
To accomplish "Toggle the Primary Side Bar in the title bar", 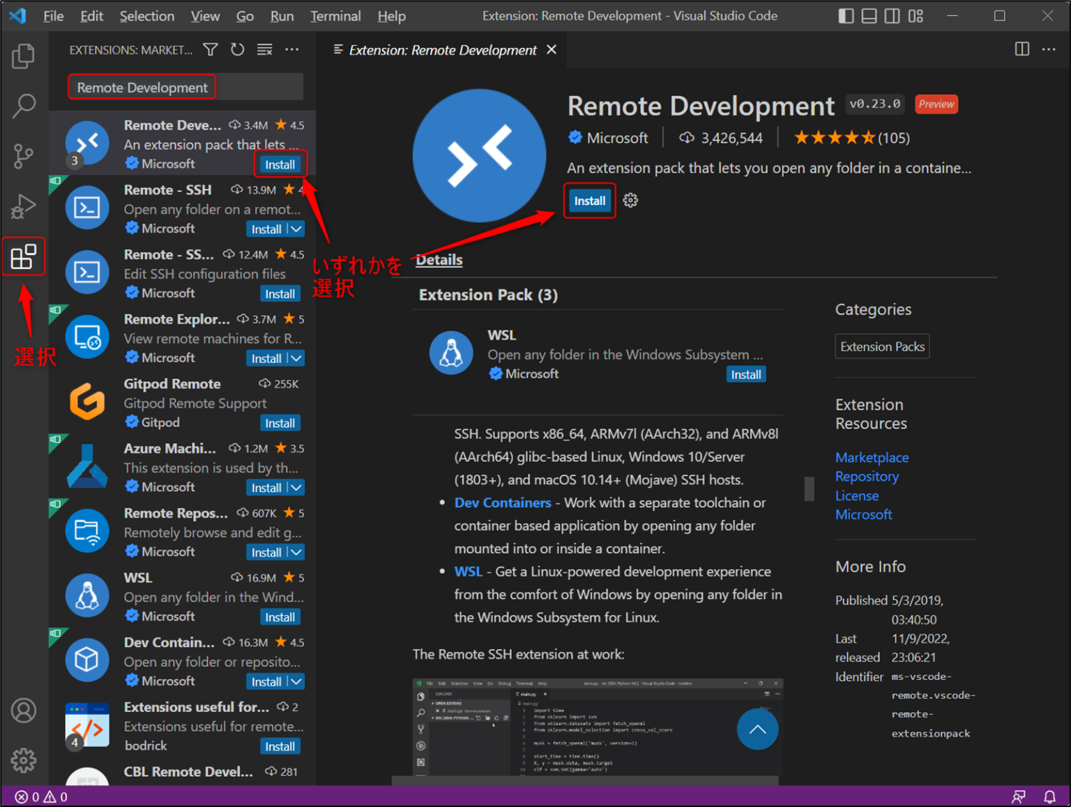I will pyautogui.click(x=846, y=15).
